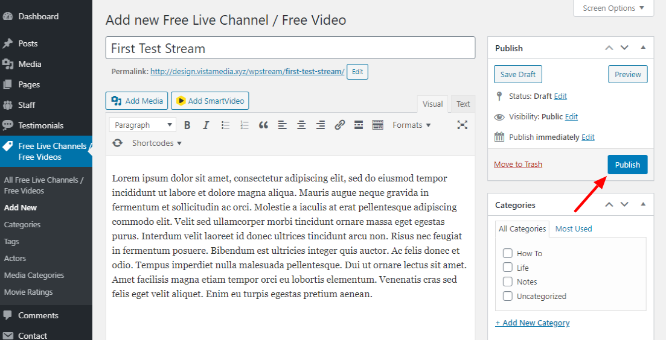
Task: Expand the Shortcodes dropdown menu
Action: point(156,143)
